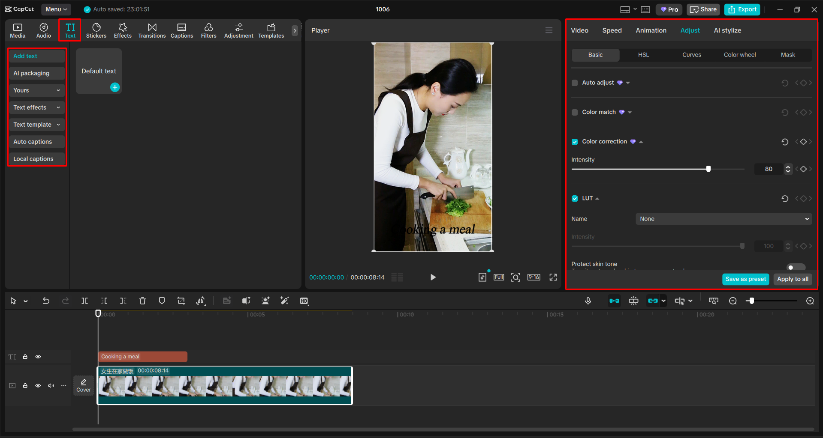This screenshot has height=438, width=823.
Task: Click the Apply to all button
Action: tap(792, 279)
